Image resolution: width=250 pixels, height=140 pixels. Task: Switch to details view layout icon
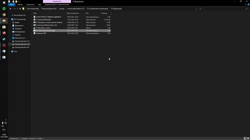click(245, 138)
